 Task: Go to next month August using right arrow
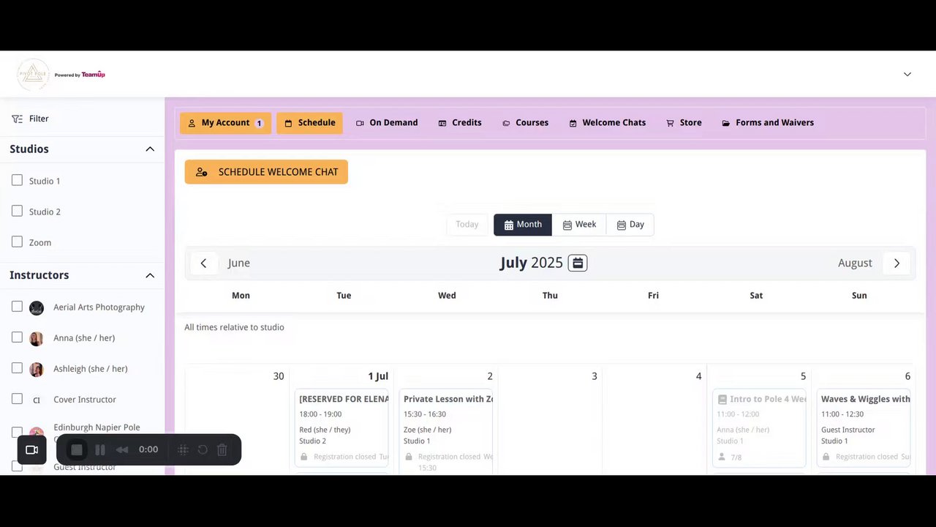point(897,263)
